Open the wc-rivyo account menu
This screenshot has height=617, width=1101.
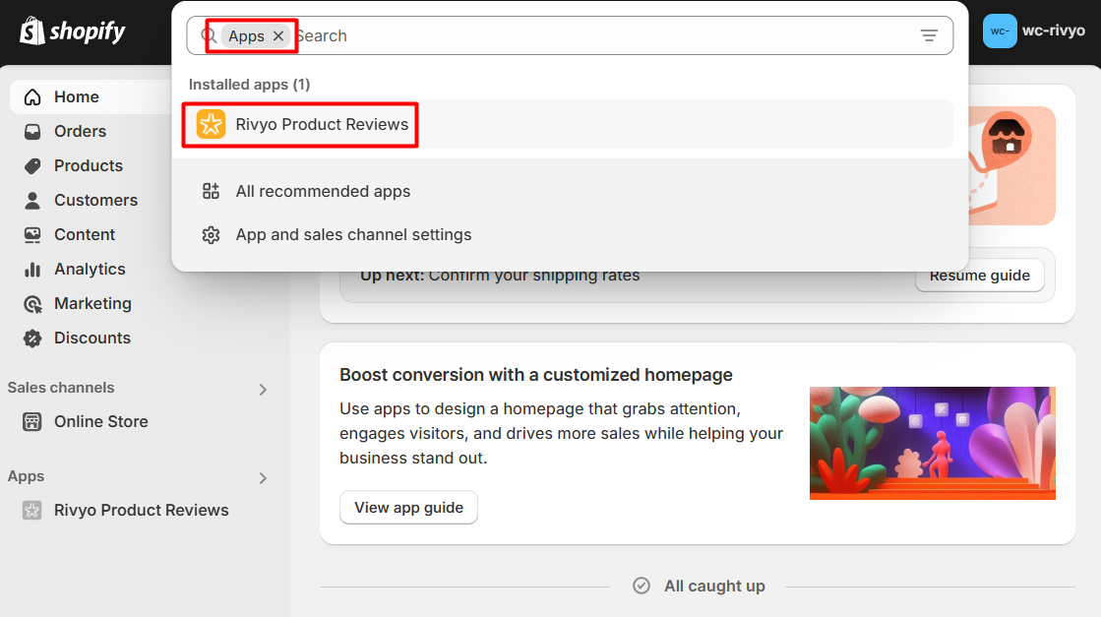pyautogui.click(x=1033, y=31)
